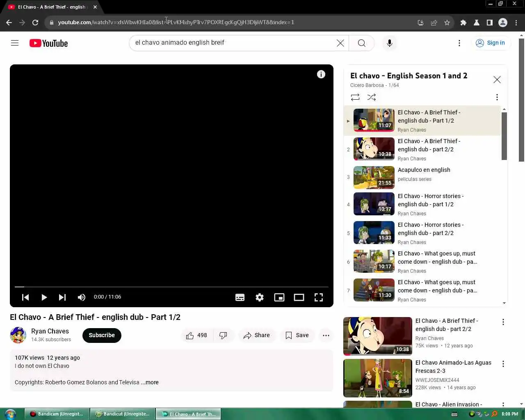Play previous video in playlist
This screenshot has height=420, width=525.
click(x=25, y=297)
